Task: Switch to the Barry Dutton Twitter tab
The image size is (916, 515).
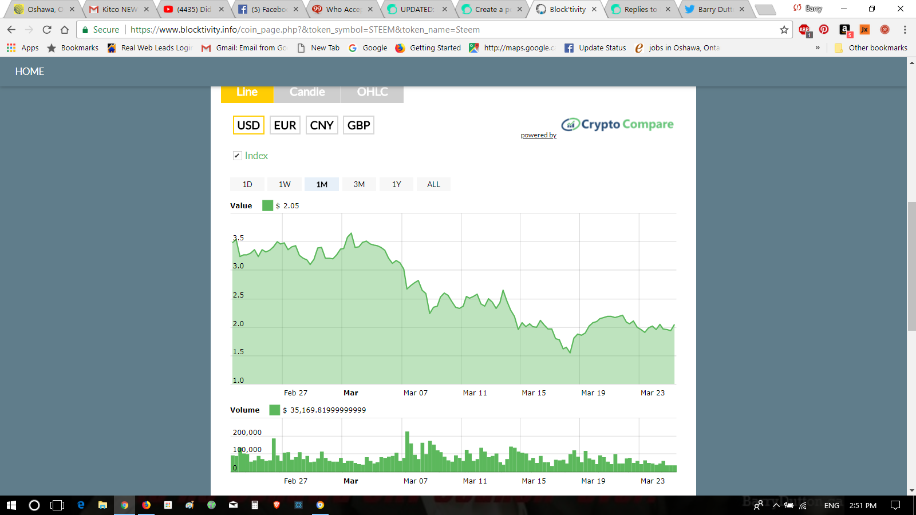Action: [x=714, y=9]
